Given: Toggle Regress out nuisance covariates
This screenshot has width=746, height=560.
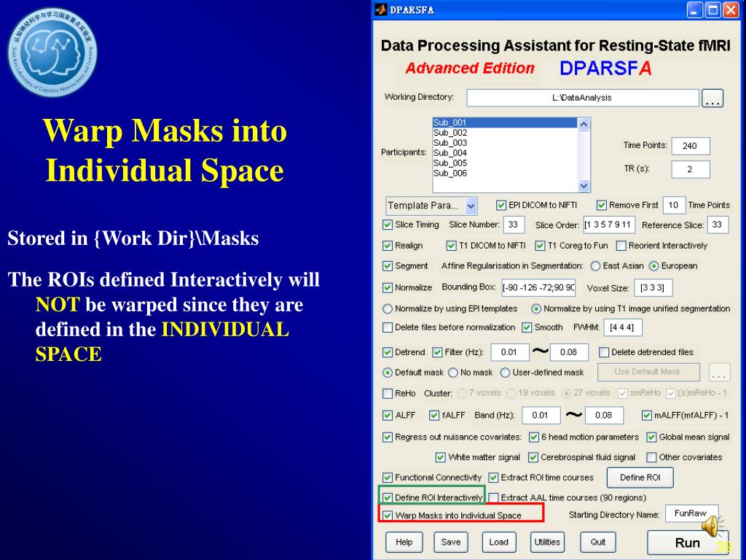Looking at the screenshot, I should (388, 437).
